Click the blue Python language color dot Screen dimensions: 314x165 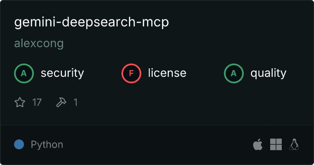coord(19,144)
